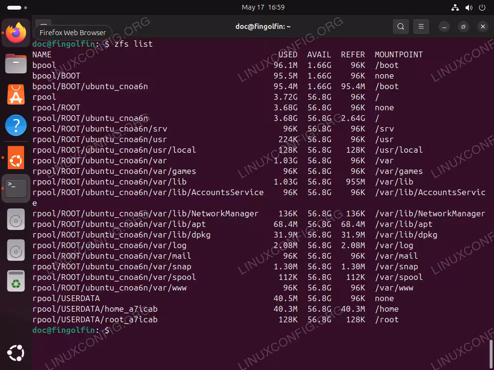Click 'rpool/ROOT/ubuntu_cnoa6n/var/lib/NetworkManager' dataset name
The height and width of the screenshot is (370, 494).
point(146,213)
